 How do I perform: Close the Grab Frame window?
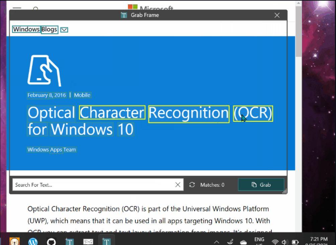pyautogui.click(x=277, y=15)
